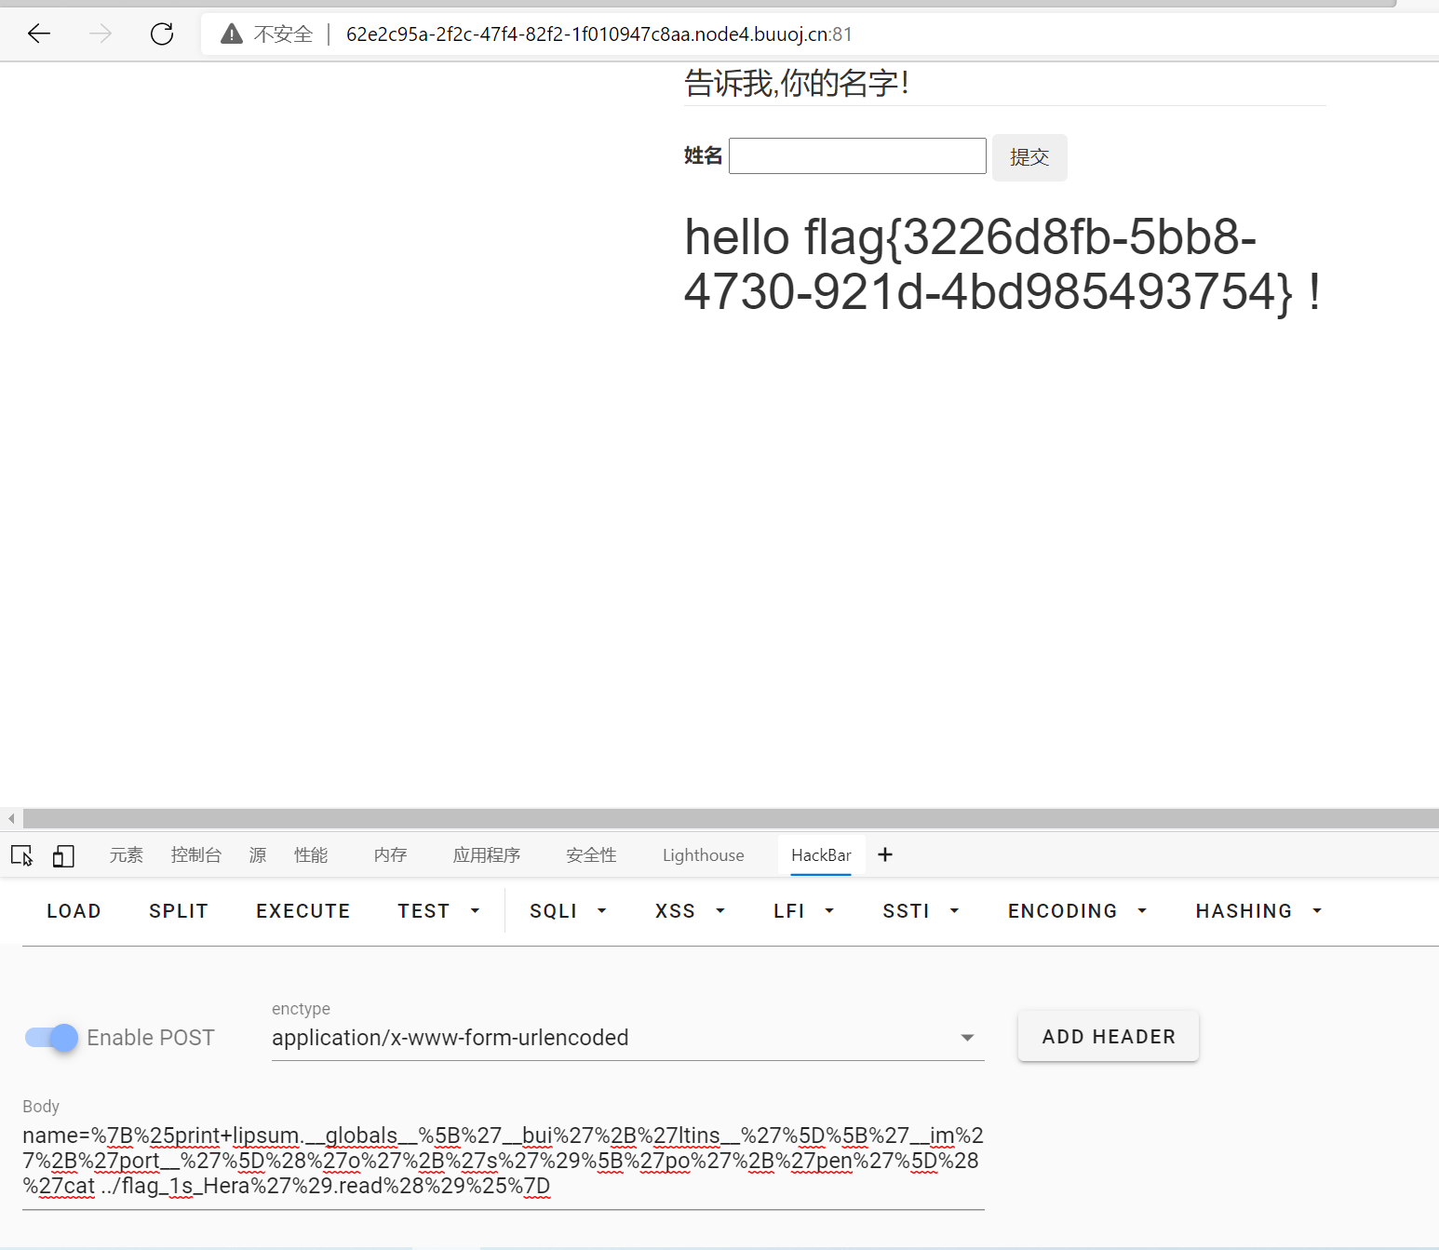
Task: Click the ADD HEADER button
Action: click(x=1108, y=1036)
